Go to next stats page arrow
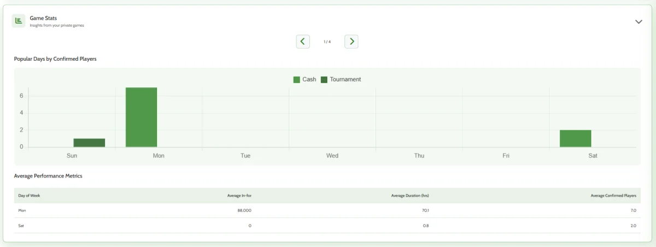This screenshot has height=247, width=656. tap(352, 42)
